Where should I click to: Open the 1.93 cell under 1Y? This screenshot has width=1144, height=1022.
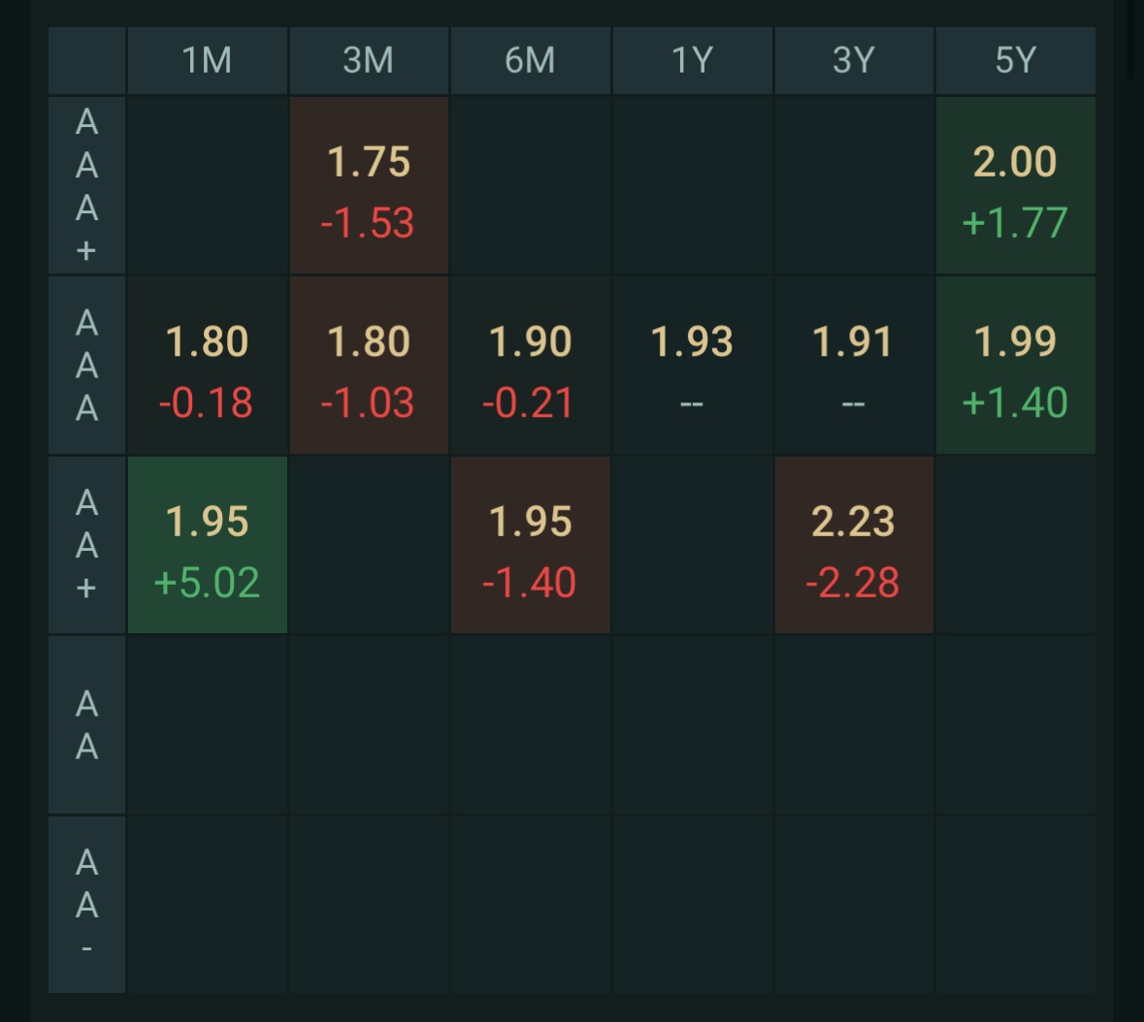693,366
